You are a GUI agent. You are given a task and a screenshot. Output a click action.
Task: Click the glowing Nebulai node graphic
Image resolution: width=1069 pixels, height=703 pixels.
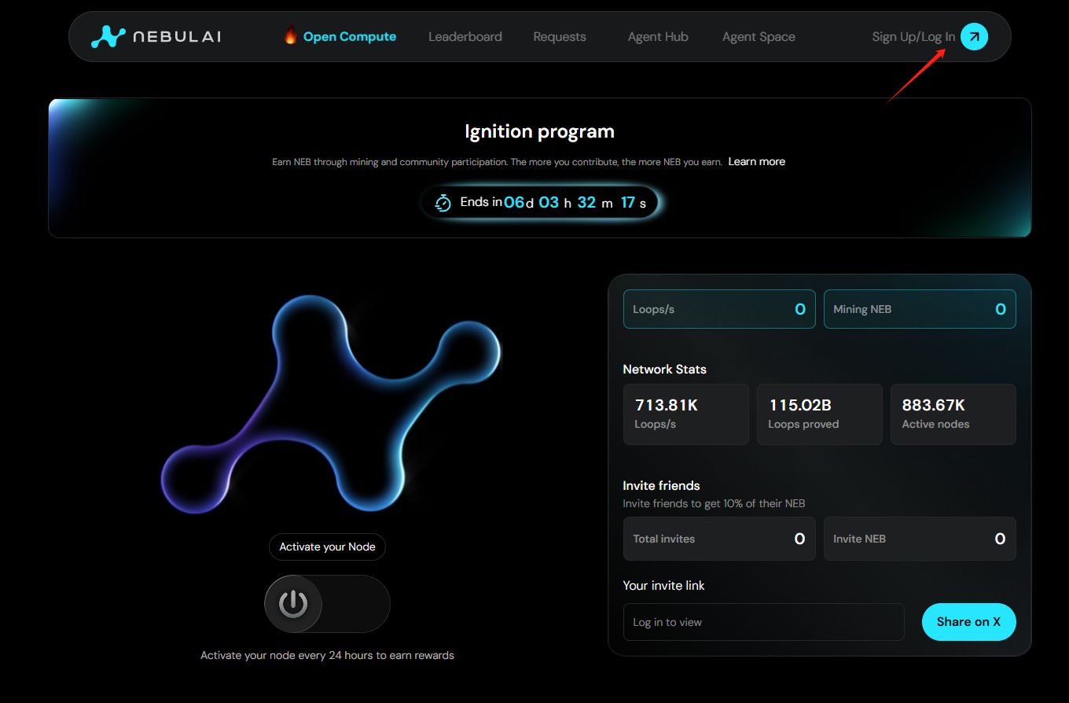[331, 404]
